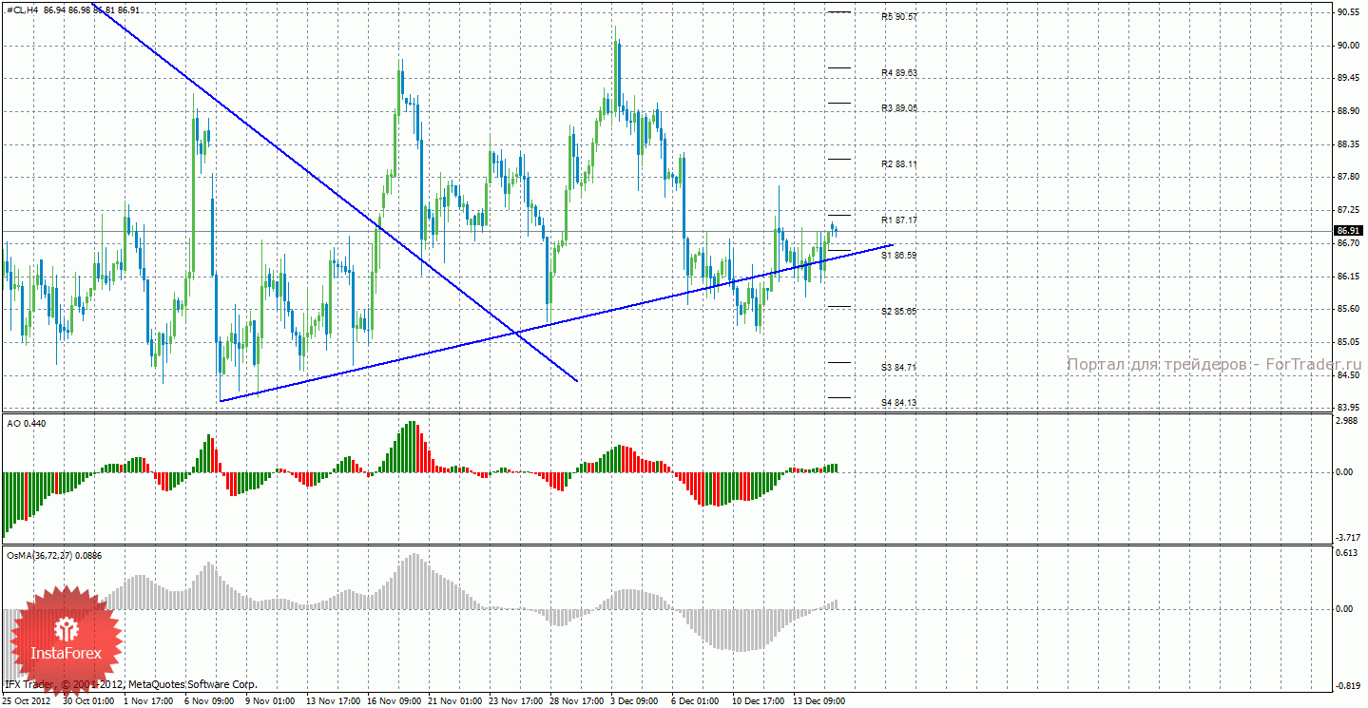Select the S4 84.13 support label

898,403
